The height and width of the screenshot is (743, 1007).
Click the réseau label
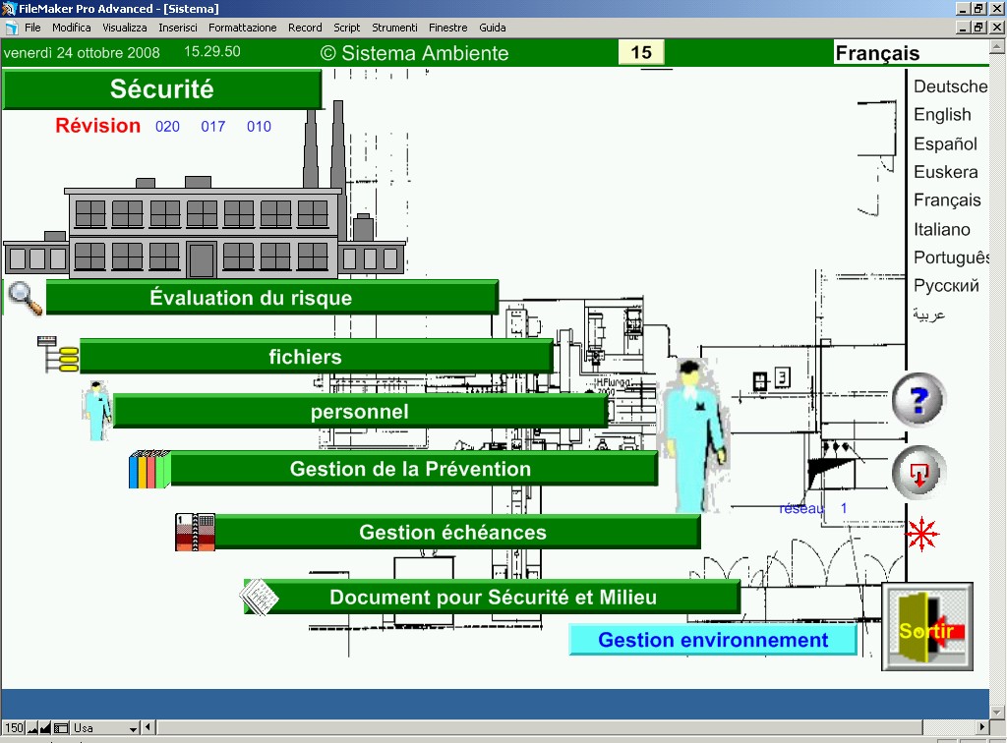pyautogui.click(x=801, y=508)
